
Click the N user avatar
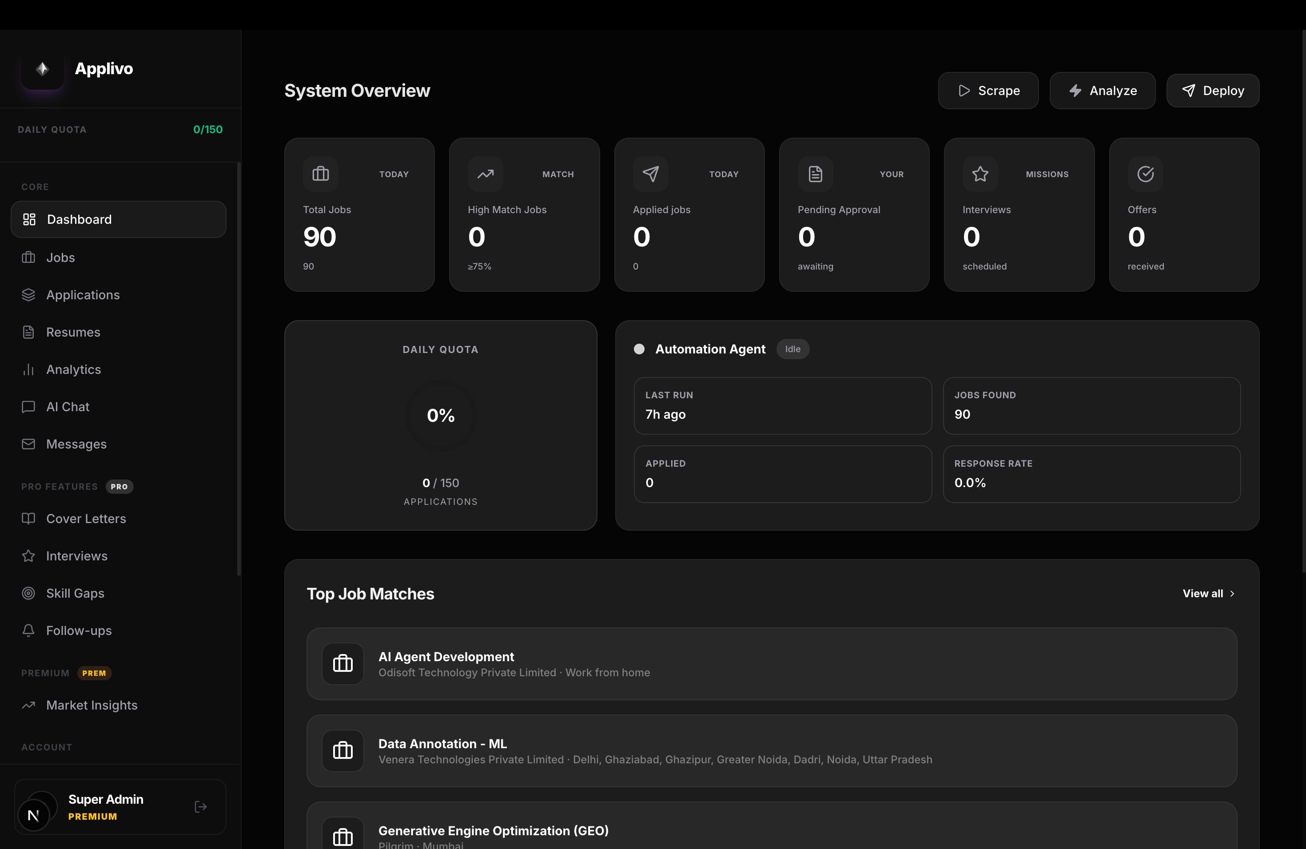click(33, 816)
